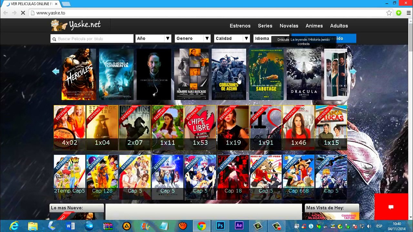
Task: Click the blue search button
Action: coord(324,38)
